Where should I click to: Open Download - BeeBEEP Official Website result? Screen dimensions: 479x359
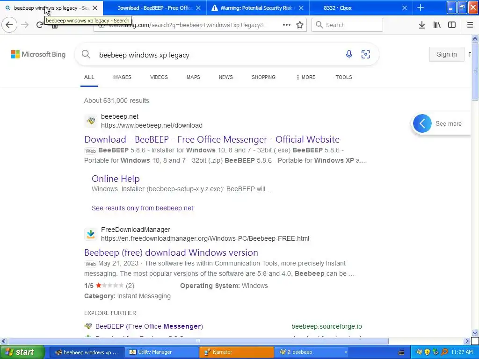pos(212,139)
